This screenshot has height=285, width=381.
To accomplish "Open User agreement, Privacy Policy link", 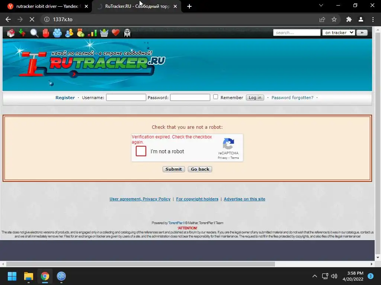I will click(x=140, y=199).
